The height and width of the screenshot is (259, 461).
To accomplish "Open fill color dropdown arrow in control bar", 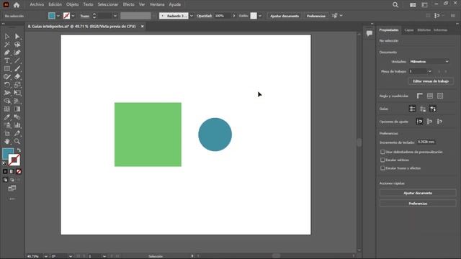I will (x=58, y=16).
